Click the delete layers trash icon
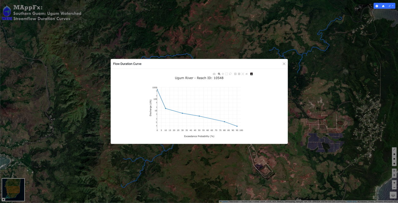 (x=394, y=175)
